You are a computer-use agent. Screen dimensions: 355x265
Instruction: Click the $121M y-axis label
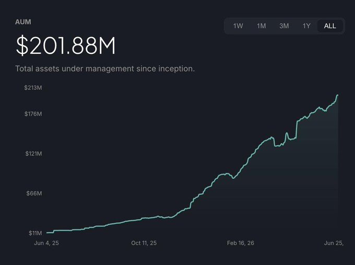33,154
